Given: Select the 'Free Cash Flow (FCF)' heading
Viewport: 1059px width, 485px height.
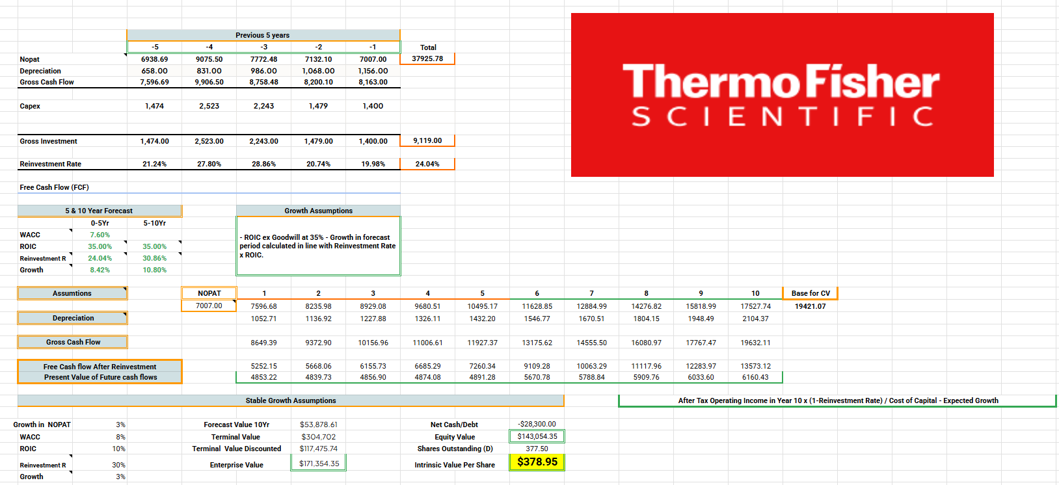Looking at the screenshot, I should click(x=54, y=187).
